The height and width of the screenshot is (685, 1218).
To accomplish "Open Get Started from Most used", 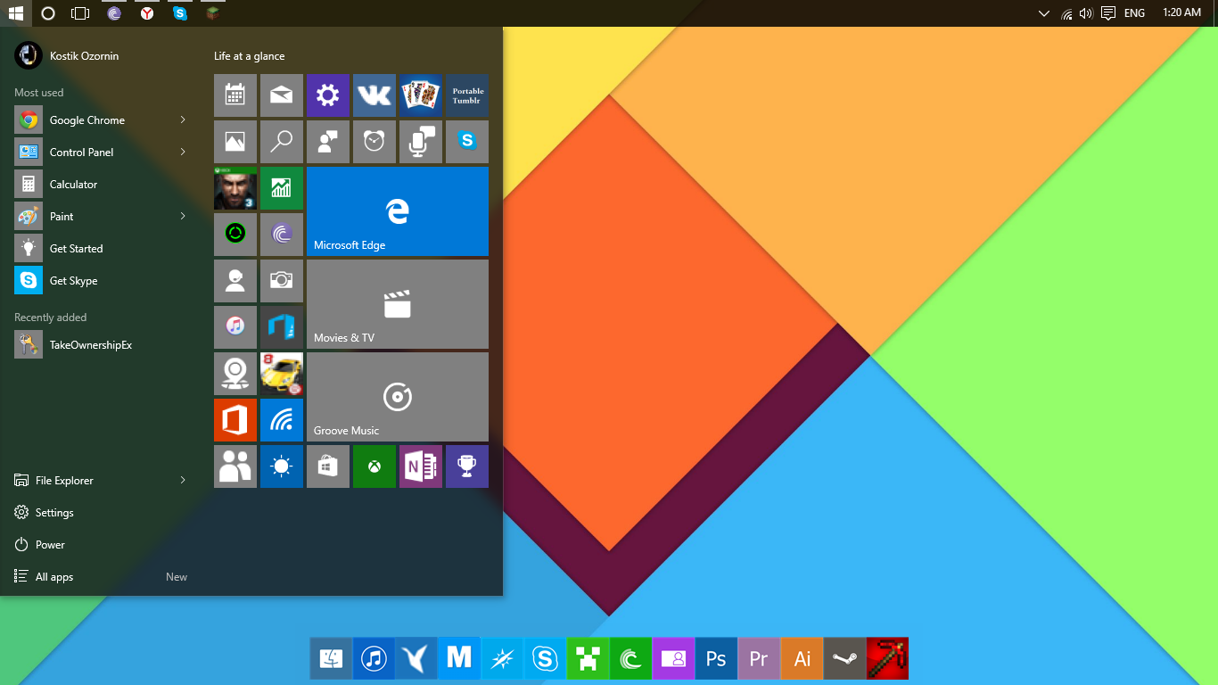I will pos(101,248).
